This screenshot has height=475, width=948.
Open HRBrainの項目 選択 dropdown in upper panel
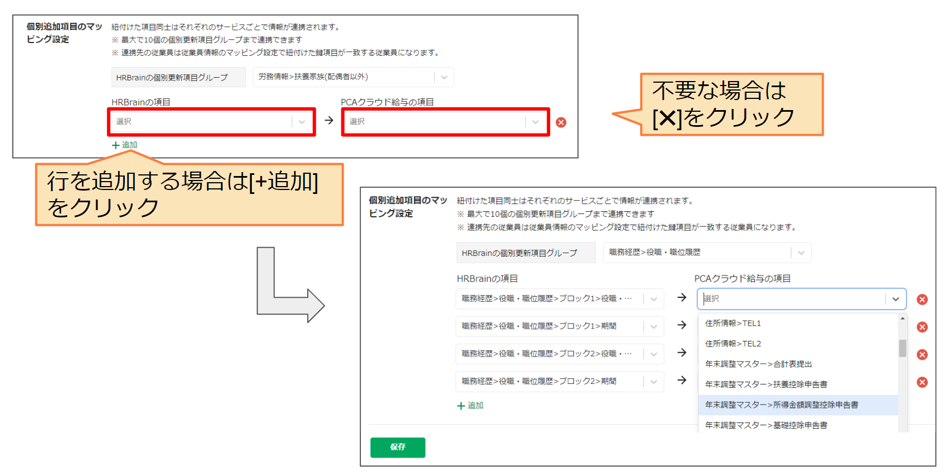[212, 122]
